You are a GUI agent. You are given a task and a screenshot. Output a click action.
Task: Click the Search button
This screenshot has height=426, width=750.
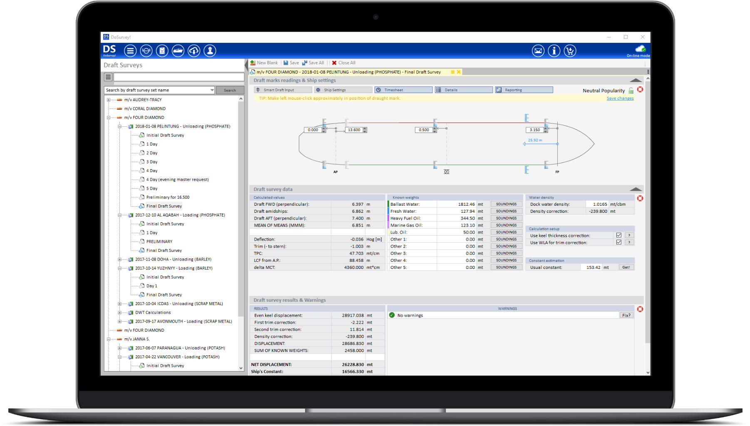click(x=230, y=90)
